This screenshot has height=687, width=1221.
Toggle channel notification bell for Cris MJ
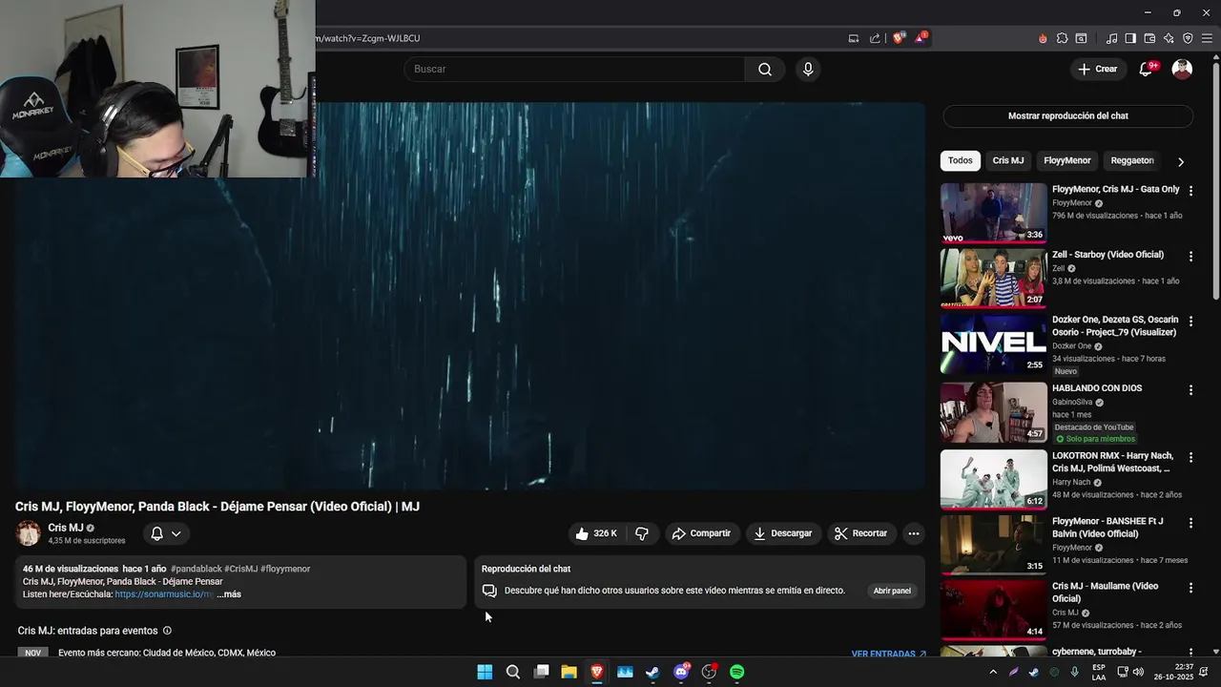[x=166, y=533]
